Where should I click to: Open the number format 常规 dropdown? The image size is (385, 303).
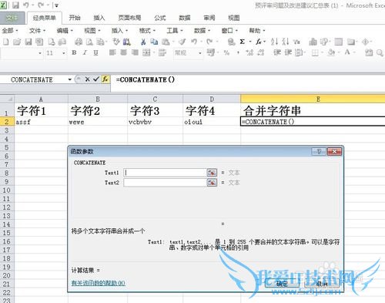200,53
